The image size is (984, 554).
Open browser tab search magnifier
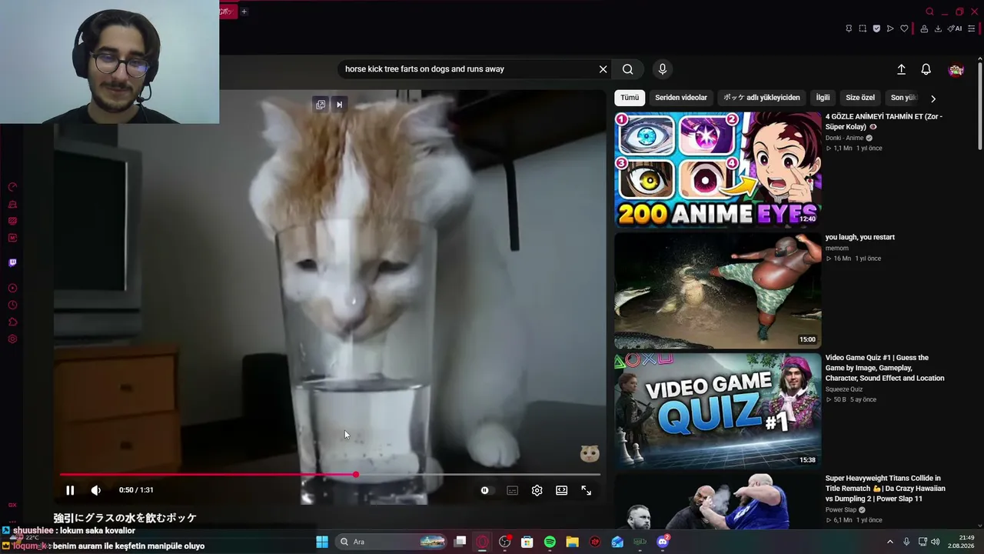pyautogui.click(x=929, y=12)
